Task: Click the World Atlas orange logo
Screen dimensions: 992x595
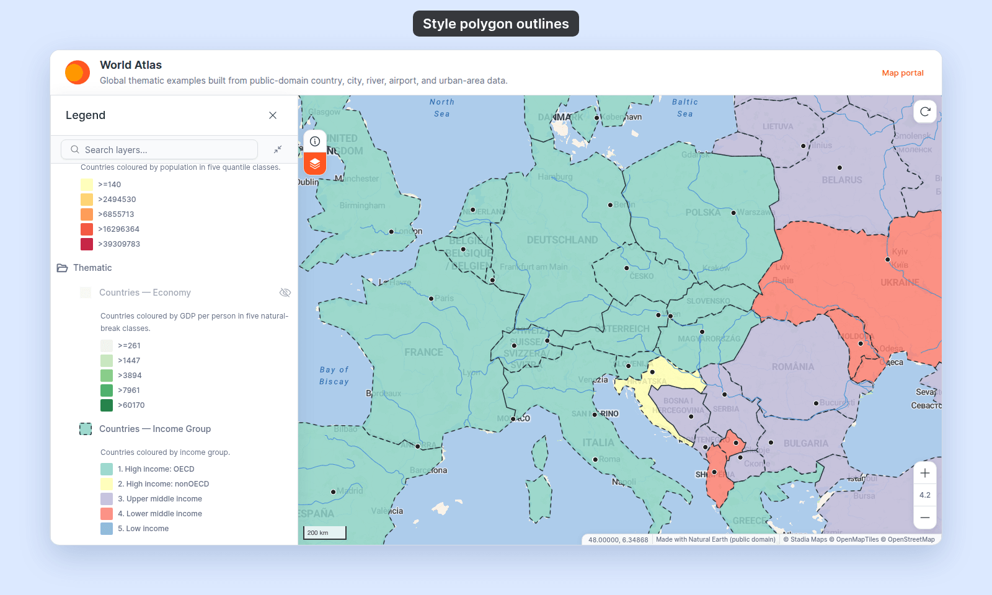Action: pyautogui.click(x=77, y=73)
